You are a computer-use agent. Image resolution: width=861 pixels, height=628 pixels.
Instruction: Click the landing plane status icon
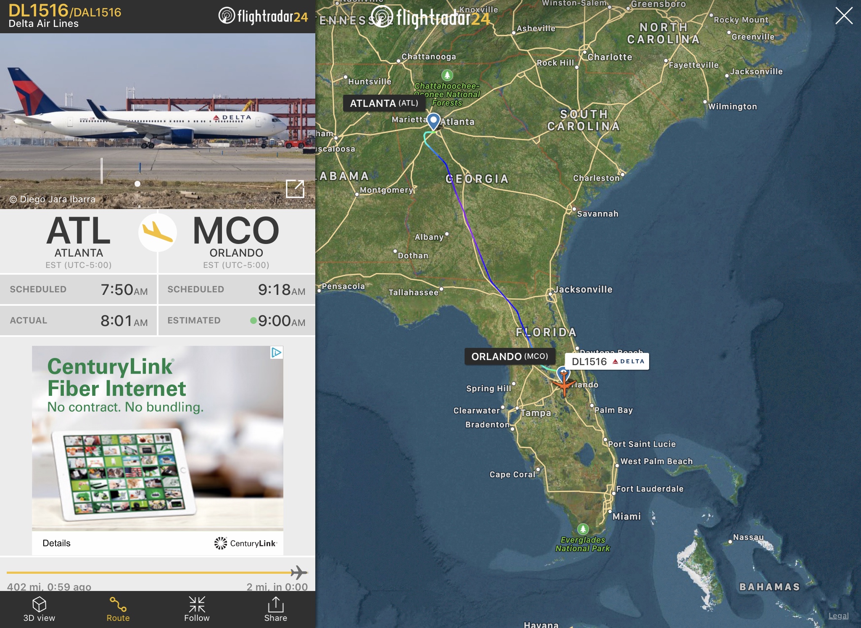pyautogui.click(x=158, y=233)
